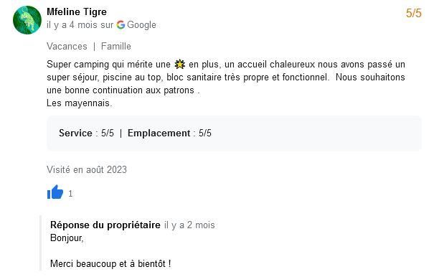The width and height of the screenshot is (429, 277).
Task: Click the Service 5/5 rating
Action: [x=86, y=133]
